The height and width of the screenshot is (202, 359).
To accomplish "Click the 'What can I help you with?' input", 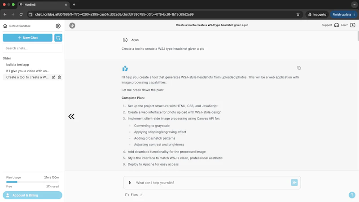I will pos(212,183).
